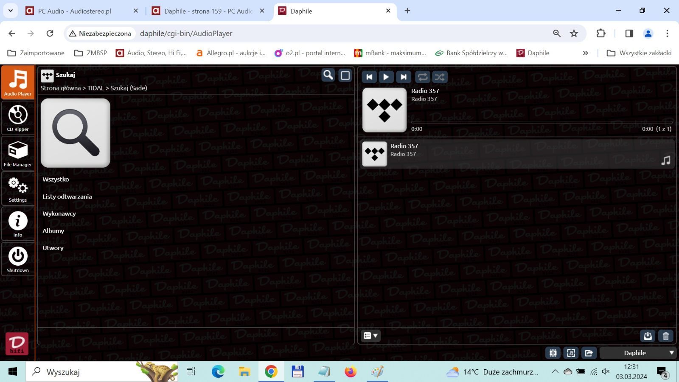The height and width of the screenshot is (382, 679).
Task: Click the playback progress bar
Action: click(542, 122)
